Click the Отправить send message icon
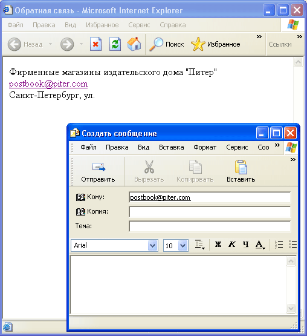The image size is (307, 336). pyautogui.click(x=99, y=166)
